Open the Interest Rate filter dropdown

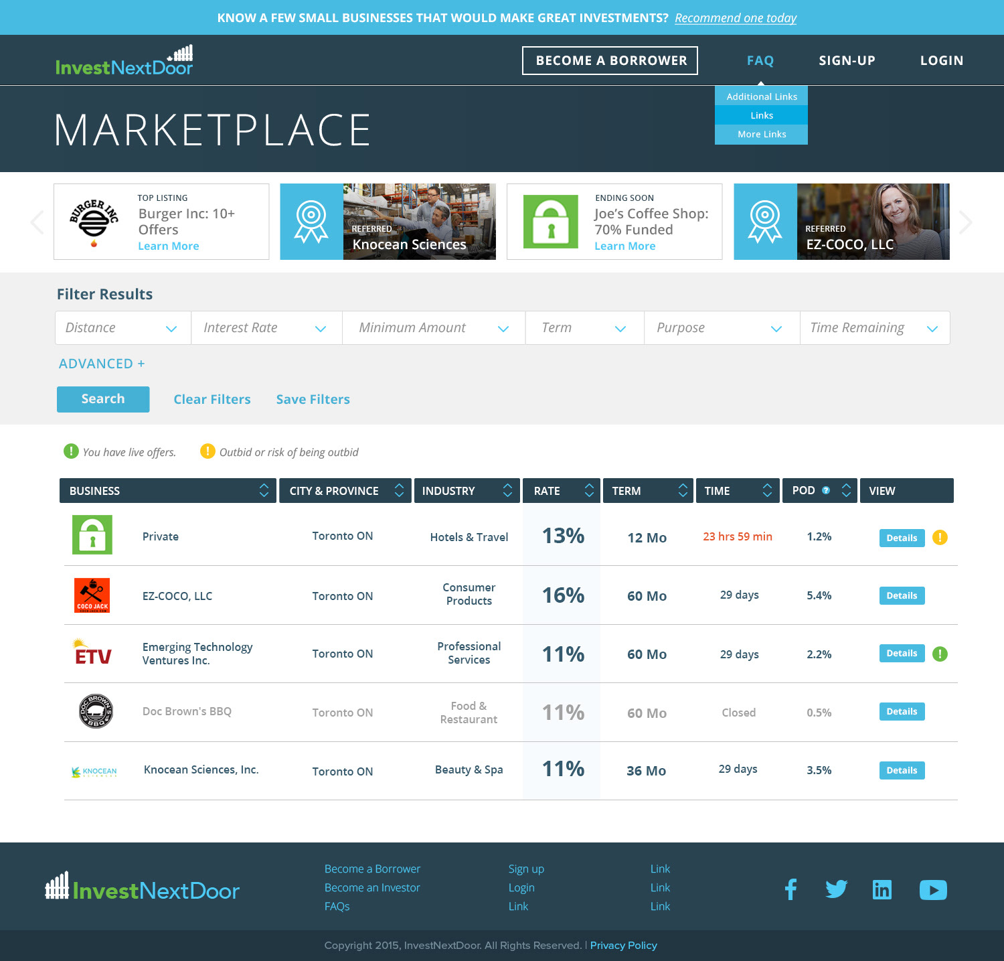[267, 327]
